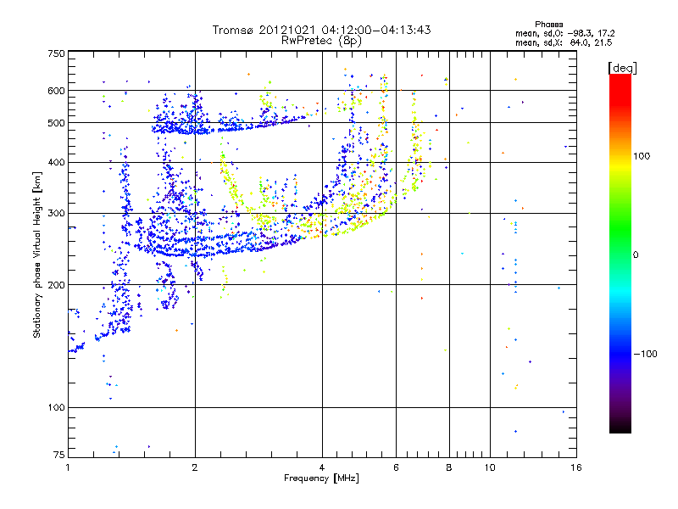The width and height of the screenshot is (678, 509).
Task: Click the x-axis label '10'
Action: (x=490, y=467)
